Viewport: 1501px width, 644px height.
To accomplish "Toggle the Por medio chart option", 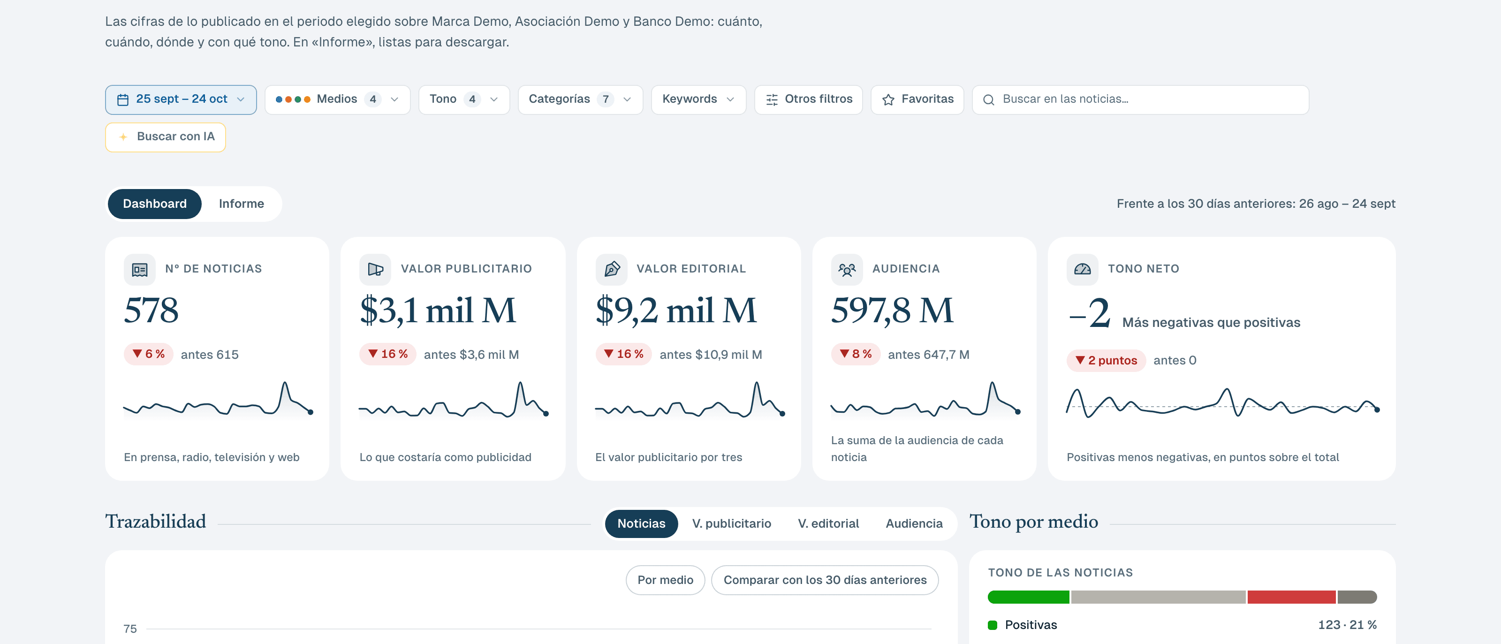I will (x=665, y=580).
